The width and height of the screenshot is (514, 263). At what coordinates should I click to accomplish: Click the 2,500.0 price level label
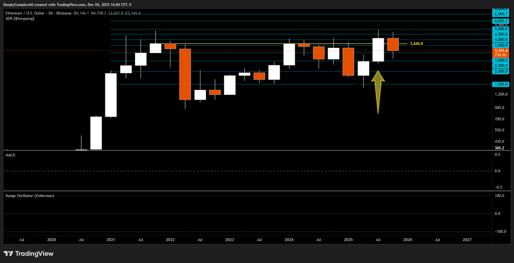pyautogui.click(x=501, y=66)
